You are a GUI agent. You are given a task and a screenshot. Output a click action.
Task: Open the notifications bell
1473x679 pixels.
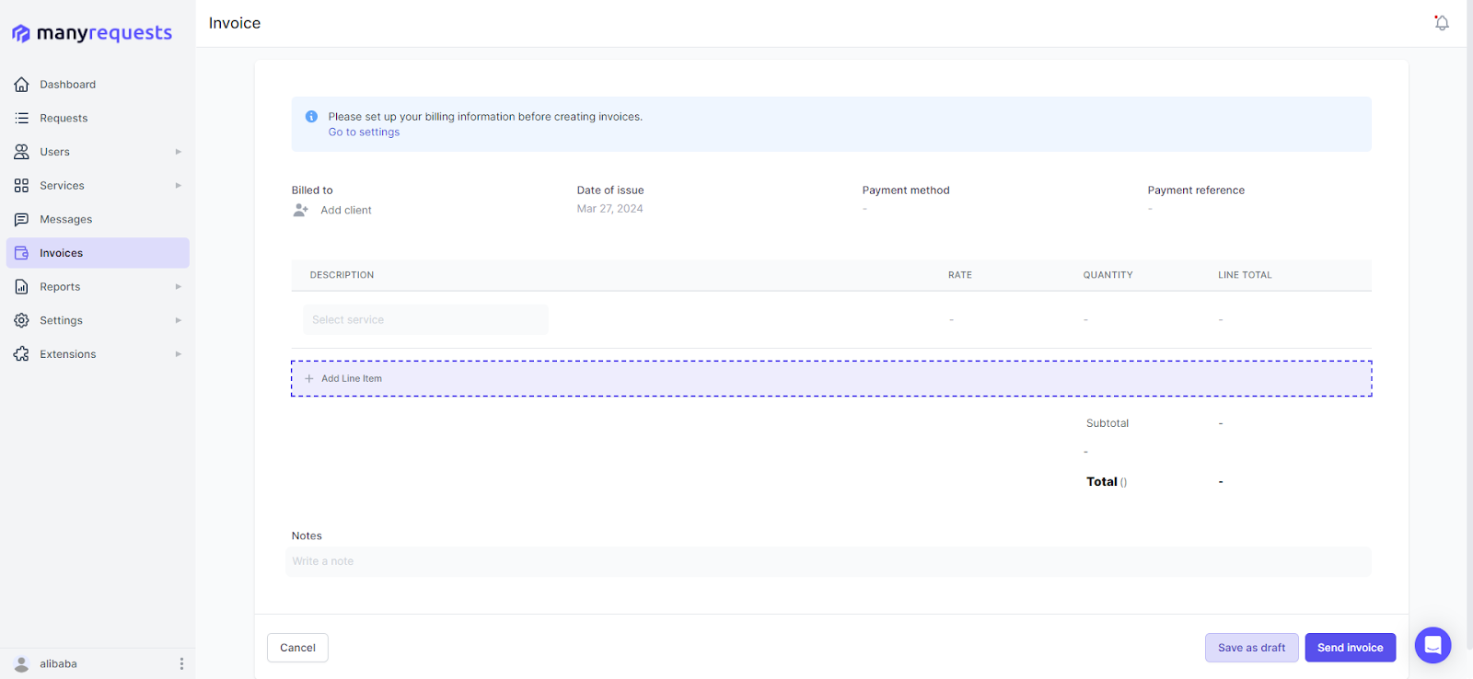[x=1442, y=23]
